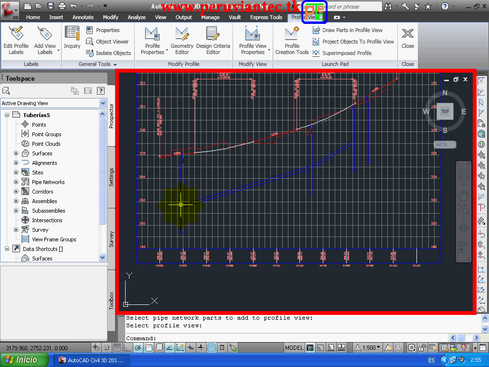Click Draw Parts in Profile View
The height and width of the screenshot is (367, 489).
pyautogui.click(x=348, y=30)
